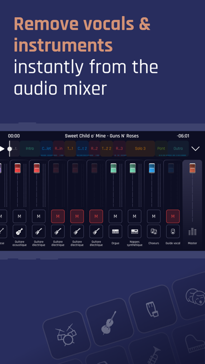Unmute the Guide vocal channel
This screenshot has height=364, width=205.
point(173,217)
